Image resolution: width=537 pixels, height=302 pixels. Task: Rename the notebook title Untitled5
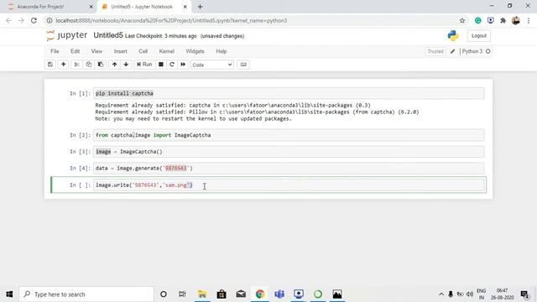(x=108, y=35)
